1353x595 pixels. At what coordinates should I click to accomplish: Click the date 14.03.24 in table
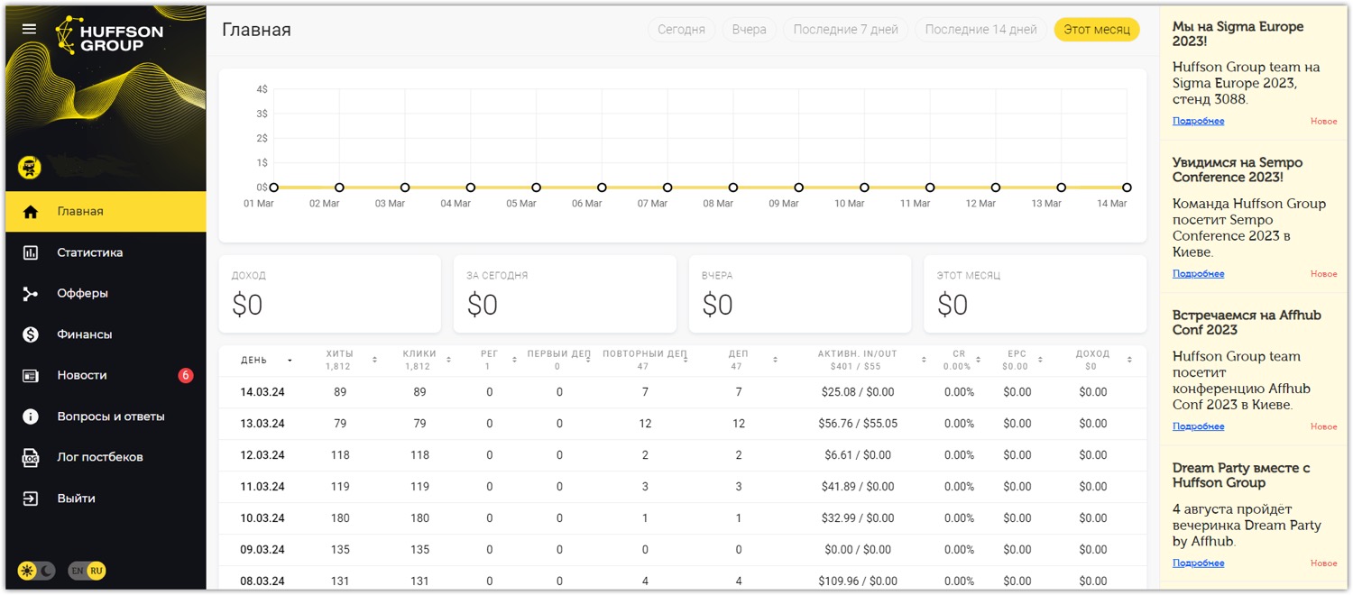[x=262, y=392]
